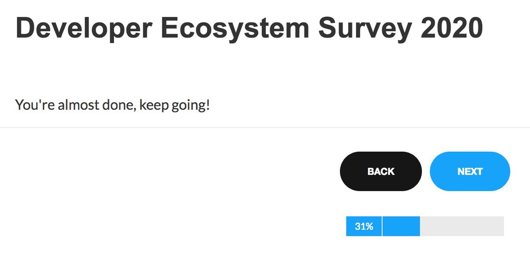Click the 31% progress label
The height and width of the screenshot is (259, 530).
[x=364, y=226]
